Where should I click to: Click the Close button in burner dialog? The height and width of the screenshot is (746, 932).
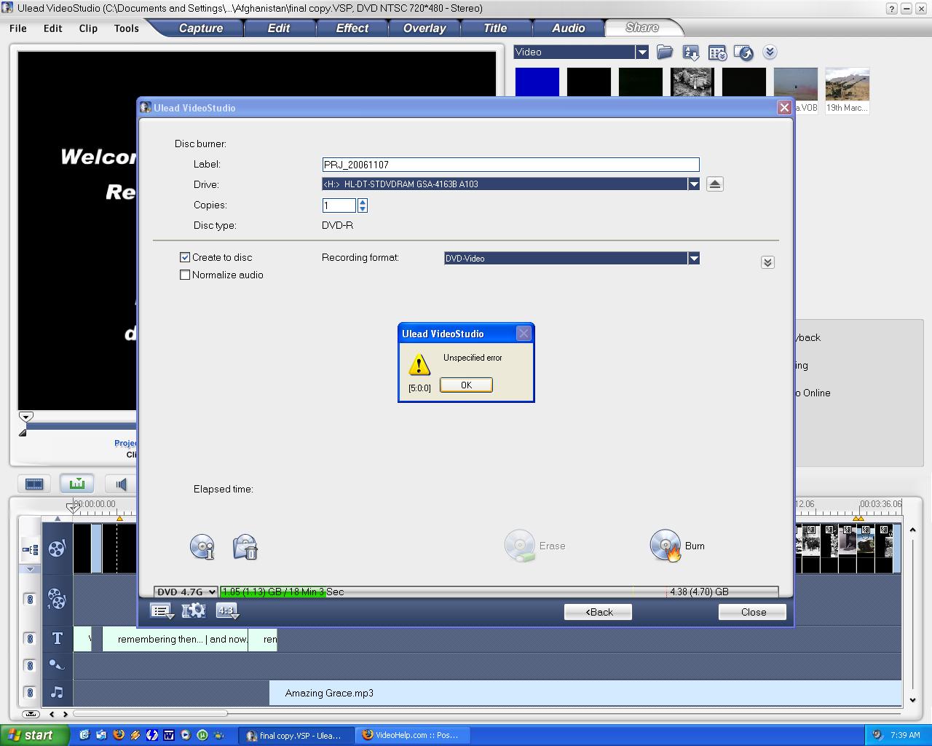pyautogui.click(x=753, y=612)
